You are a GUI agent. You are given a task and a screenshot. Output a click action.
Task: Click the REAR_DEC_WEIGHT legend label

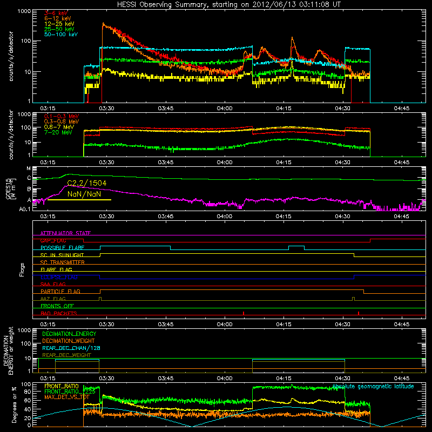[x=66, y=355]
